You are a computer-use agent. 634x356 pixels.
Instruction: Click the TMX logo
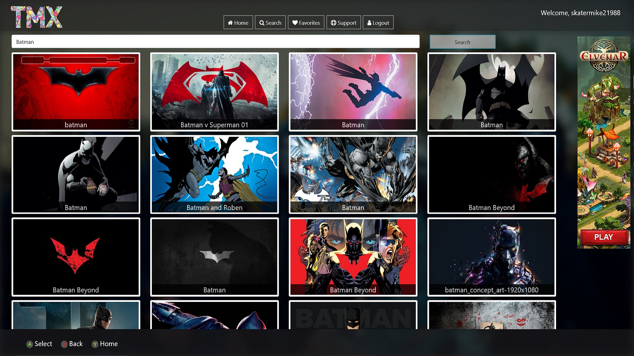[x=36, y=17]
